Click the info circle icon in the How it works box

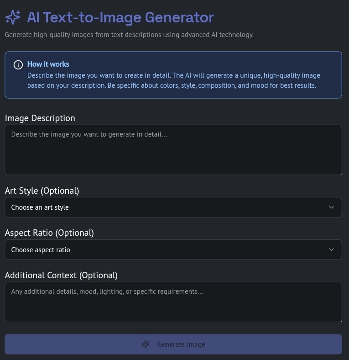[x=18, y=64]
